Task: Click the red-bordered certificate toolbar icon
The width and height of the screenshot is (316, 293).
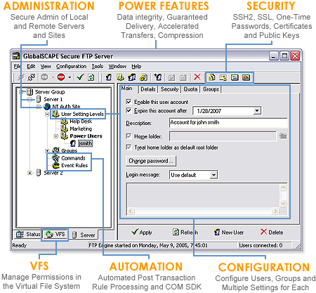Action: (246, 77)
